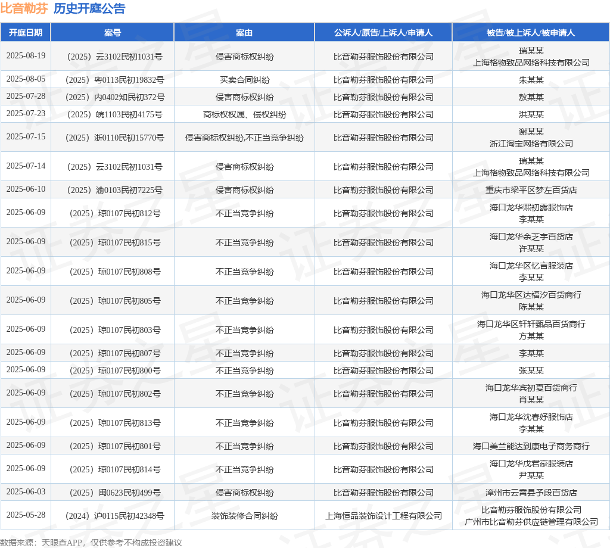Select the 案由 column header
This screenshot has width=610, height=548.
(244, 33)
